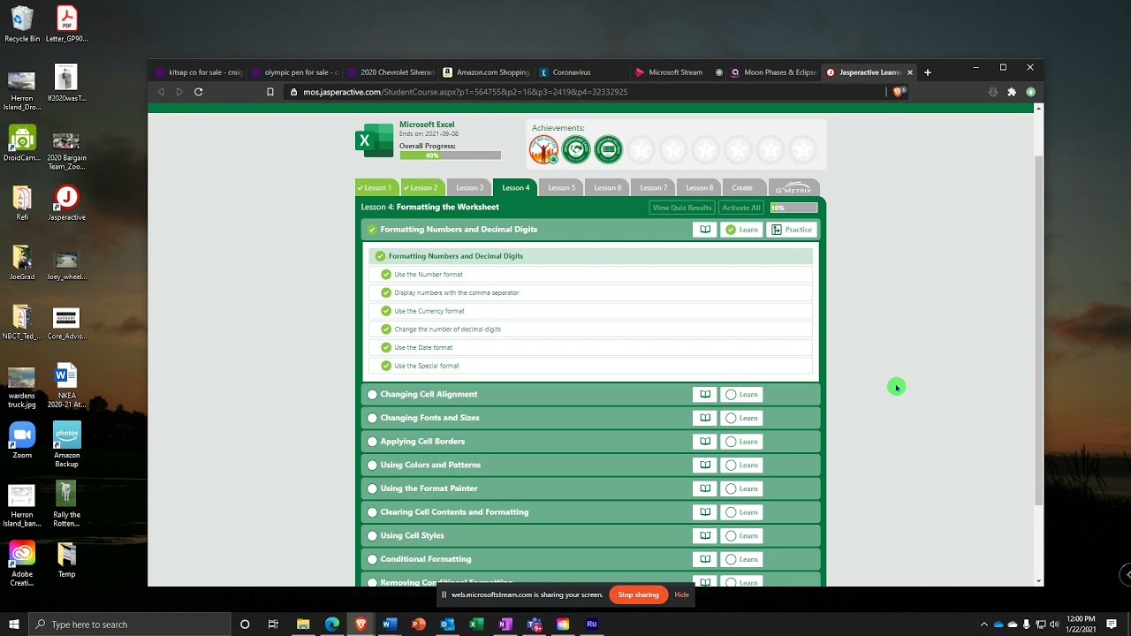
Task: Click the Lesson 4 10% progress bar
Action: [793, 208]
